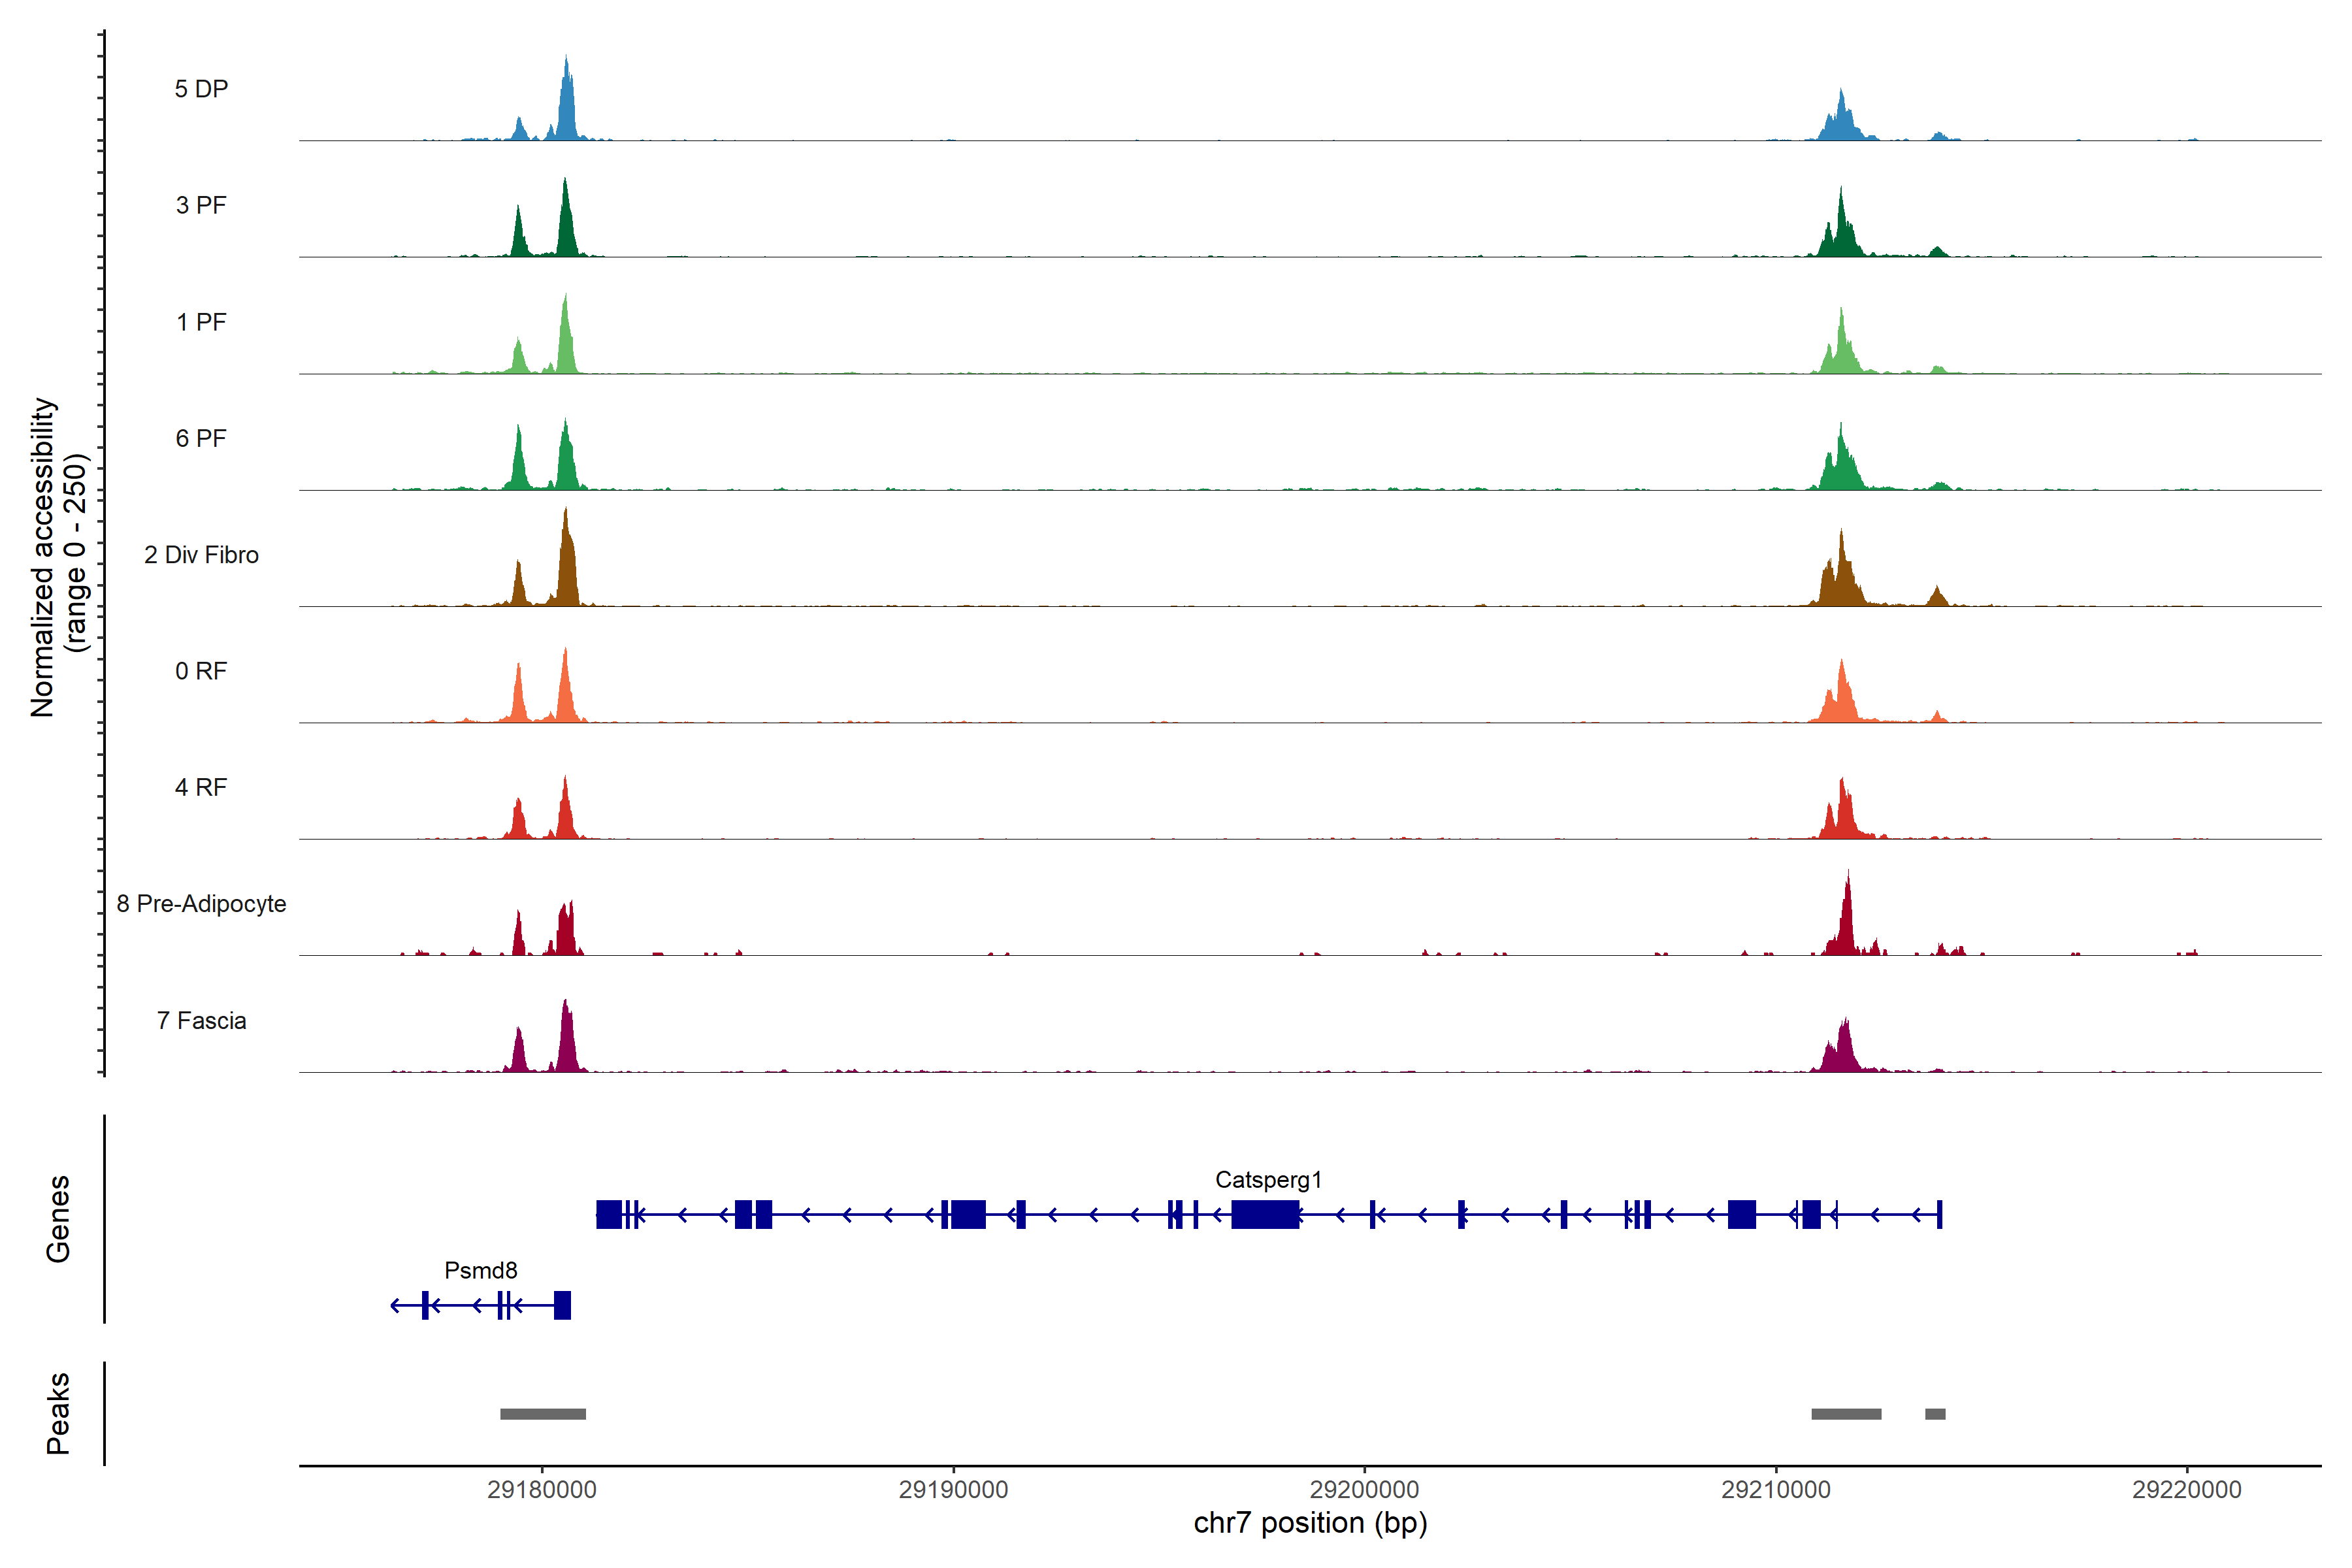Click the largest Catsperg1 exon block
The width and height of the screenshot is (2352, 1568).
pyautogui.click(x=1265, y=1215)
